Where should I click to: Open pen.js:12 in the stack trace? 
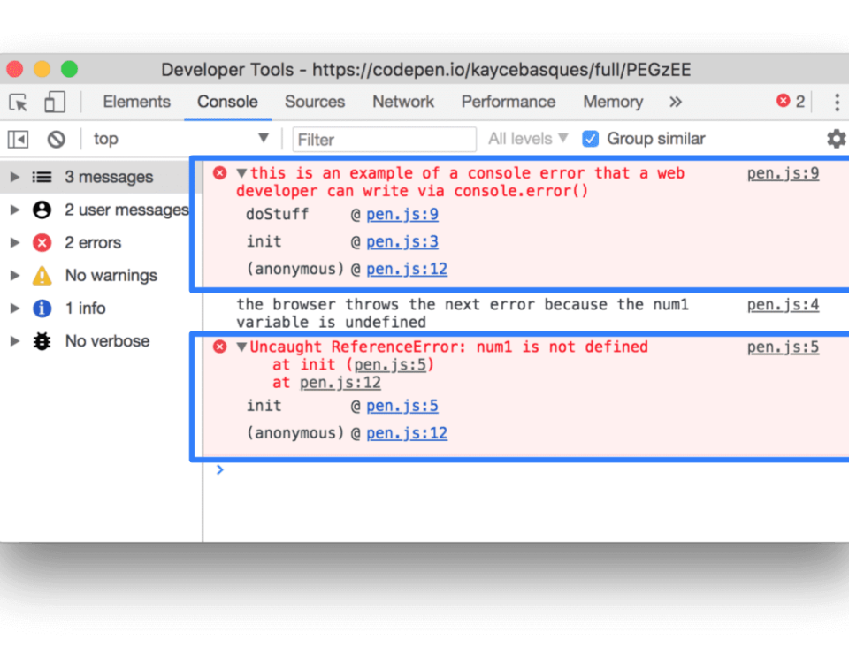[407, 268]
